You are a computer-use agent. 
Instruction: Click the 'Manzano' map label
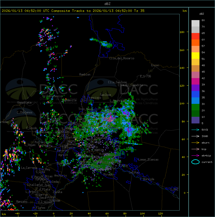coord(22,202)
